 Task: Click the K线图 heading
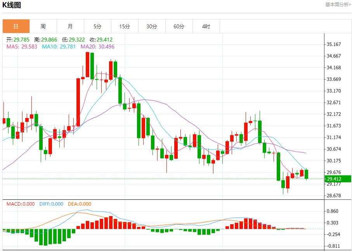coord(12,5)
